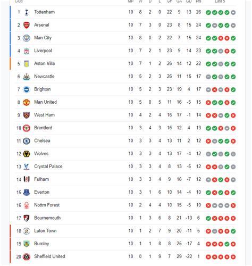The image size is (252, 266).
Task: Click the Man City club crest
Action: point(27,38)
